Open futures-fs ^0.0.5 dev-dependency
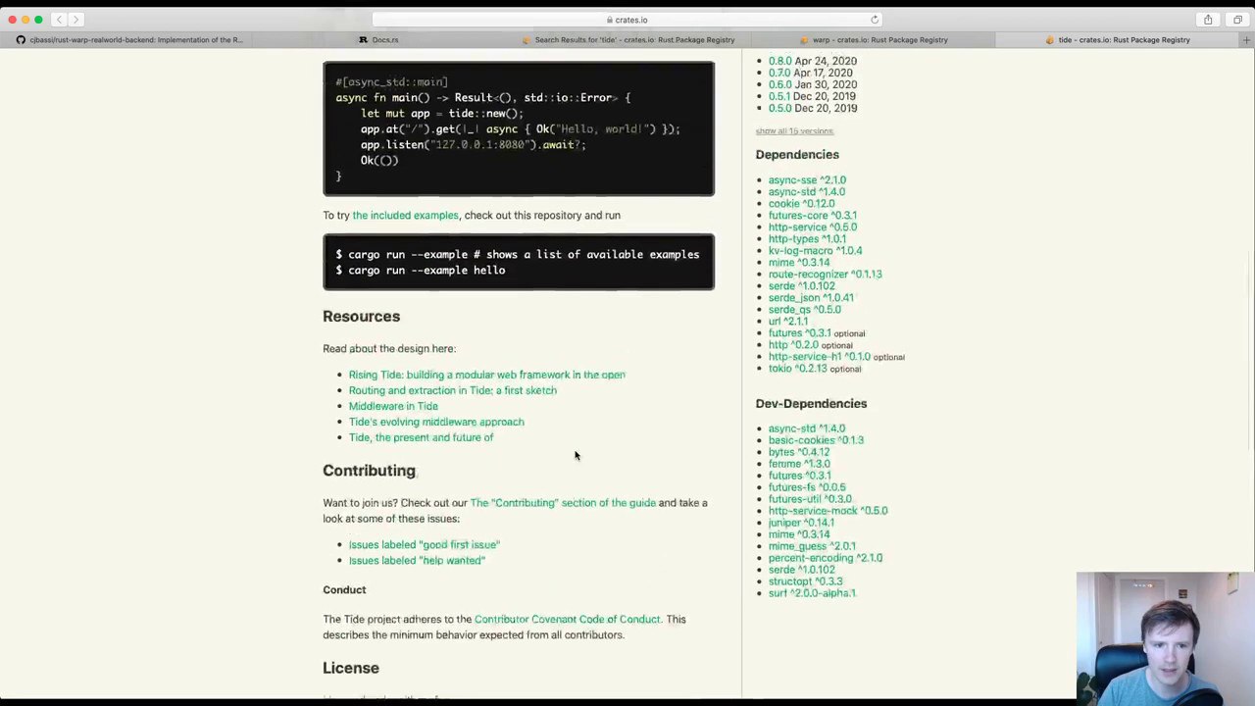This screenshot has width=1255, height=706. [806, 487]
